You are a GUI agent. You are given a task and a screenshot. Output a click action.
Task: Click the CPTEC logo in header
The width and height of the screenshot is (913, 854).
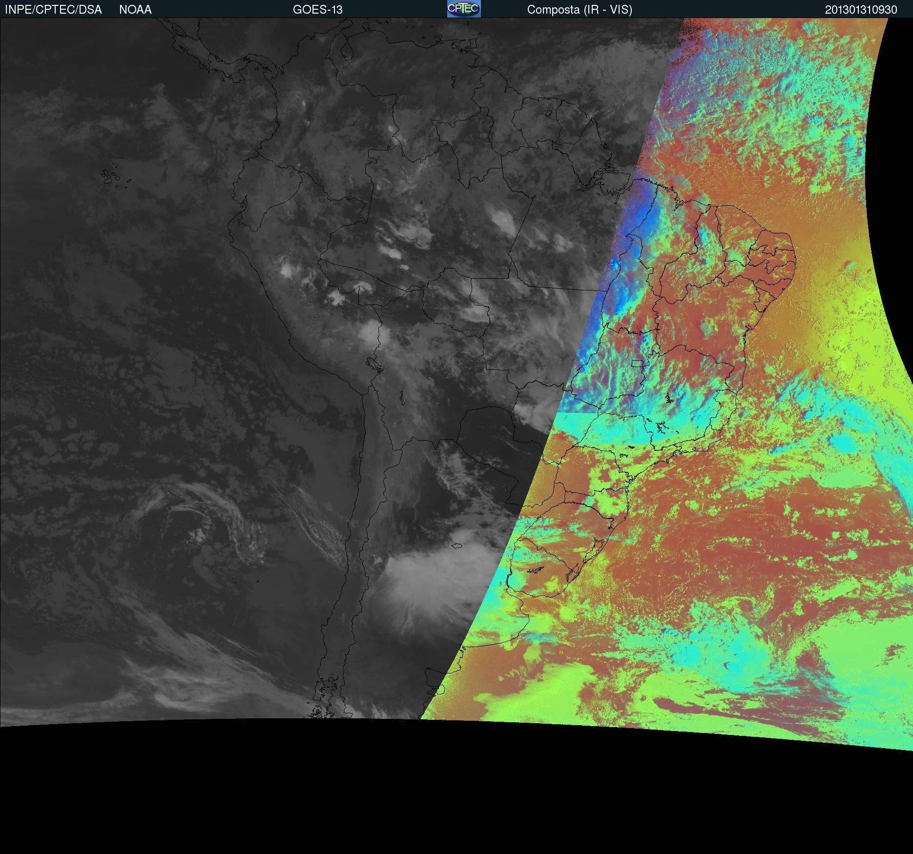[x=463, y=9]
